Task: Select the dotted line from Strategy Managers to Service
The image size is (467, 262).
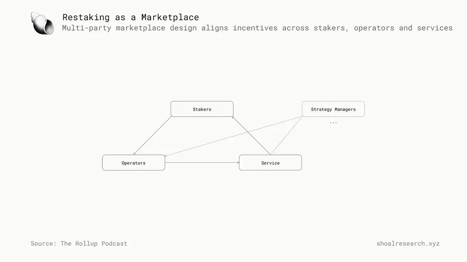Action: (x=287, y=135)
